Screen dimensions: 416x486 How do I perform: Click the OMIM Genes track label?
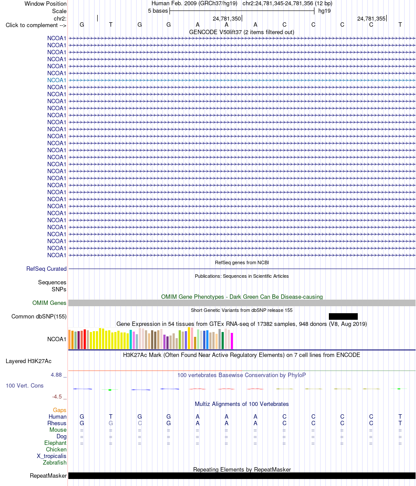[x=49, y=303]
